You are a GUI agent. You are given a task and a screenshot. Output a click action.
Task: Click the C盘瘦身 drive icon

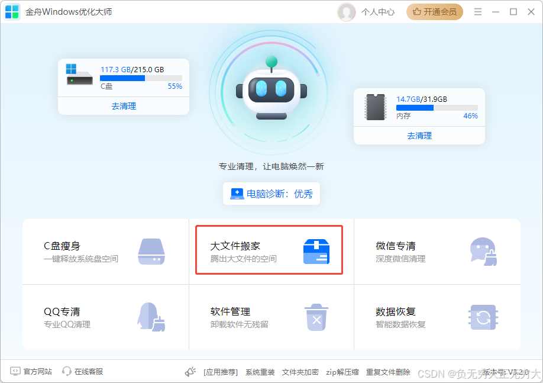tap(151, 252)
